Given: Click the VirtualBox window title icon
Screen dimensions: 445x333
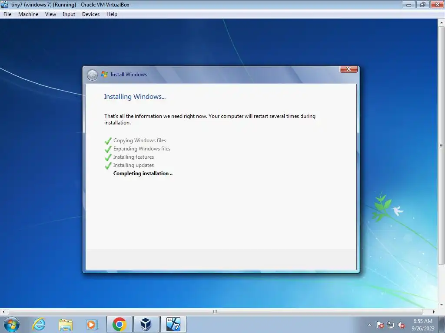Looking at the screenshot, I should click(4, 4).
